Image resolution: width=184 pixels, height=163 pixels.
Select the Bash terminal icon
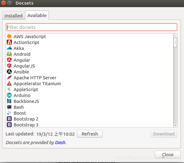(9, 107)
